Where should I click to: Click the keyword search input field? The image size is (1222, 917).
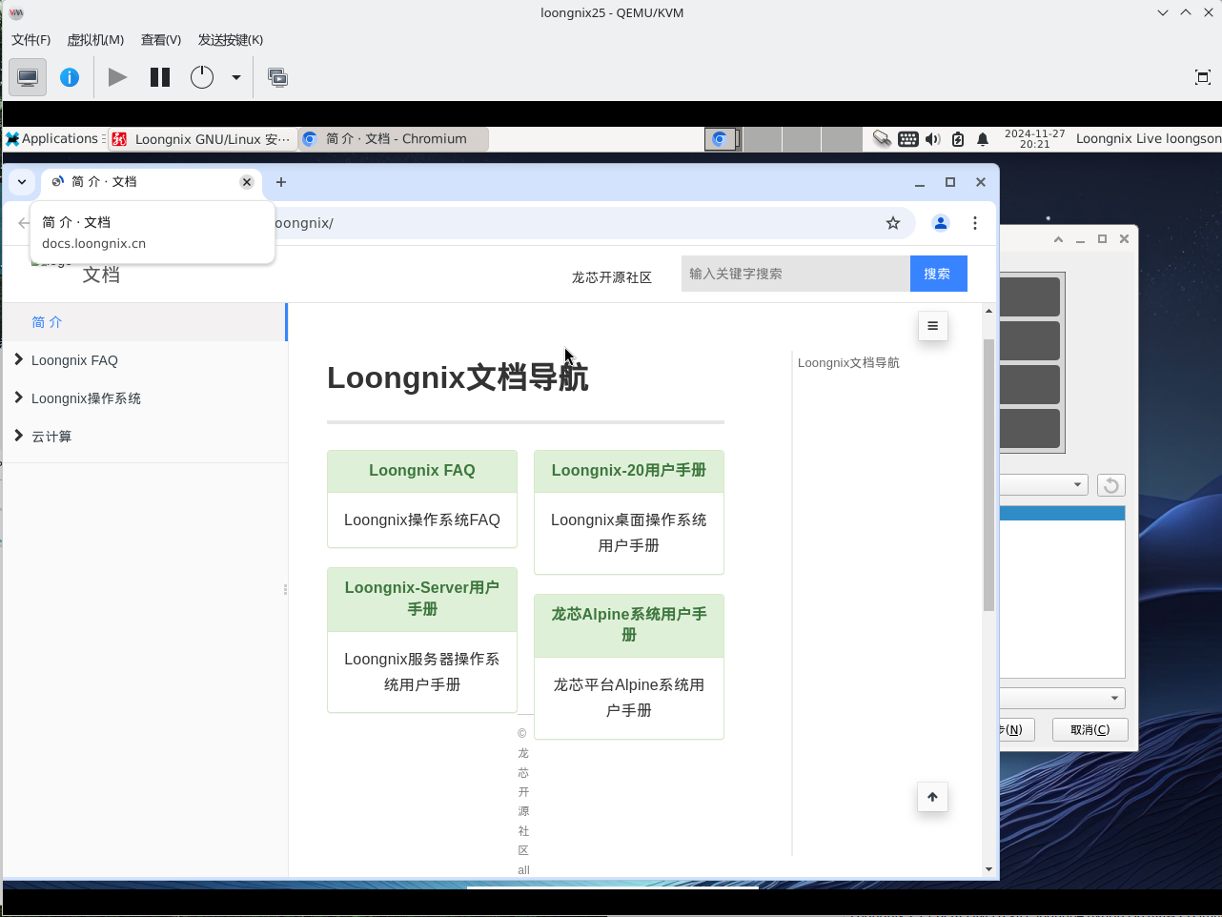click(x=796, y=274)
